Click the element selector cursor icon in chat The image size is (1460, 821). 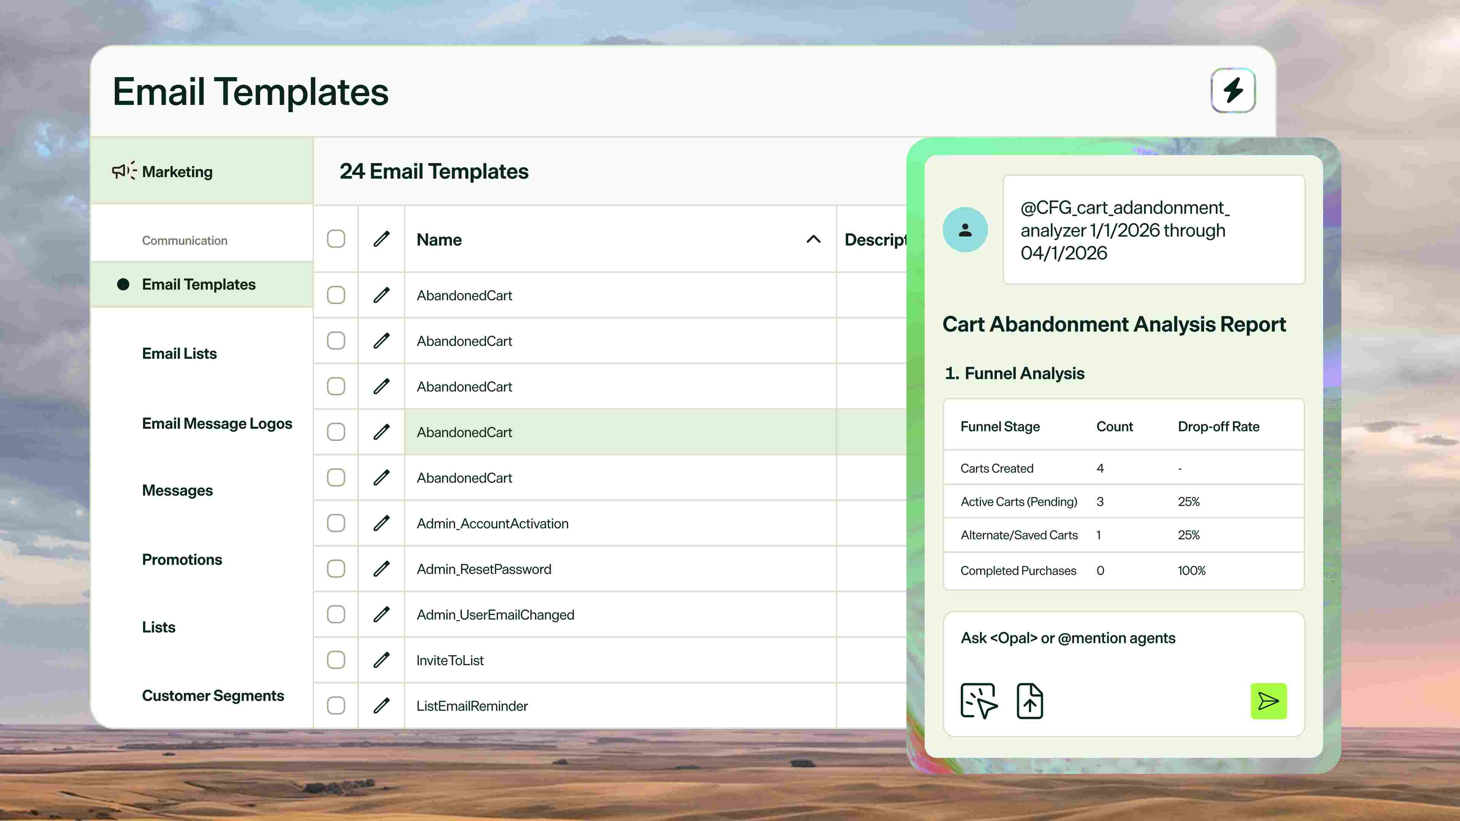[x=979, y=701]
